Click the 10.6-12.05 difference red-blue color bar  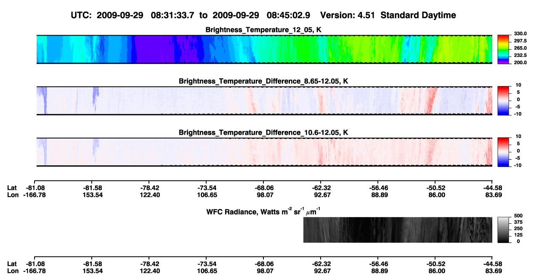[x=504, y=152]
